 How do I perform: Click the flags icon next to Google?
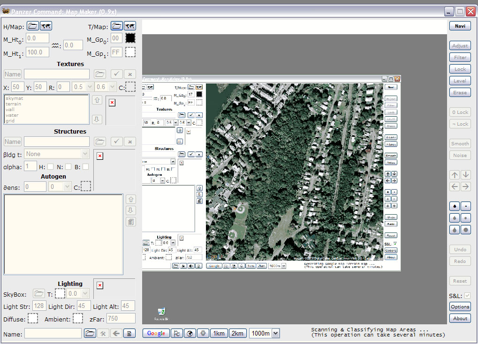coord(176,333)
